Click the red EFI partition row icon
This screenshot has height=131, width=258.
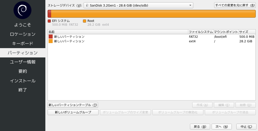pos(51,37)
